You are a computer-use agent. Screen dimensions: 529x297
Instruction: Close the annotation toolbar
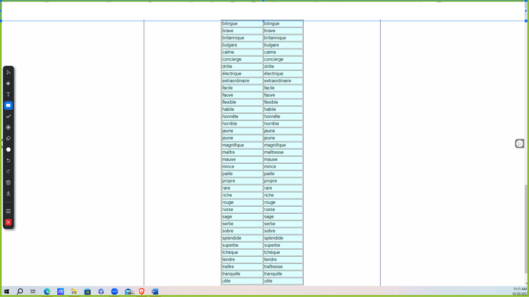coord(8,222)
